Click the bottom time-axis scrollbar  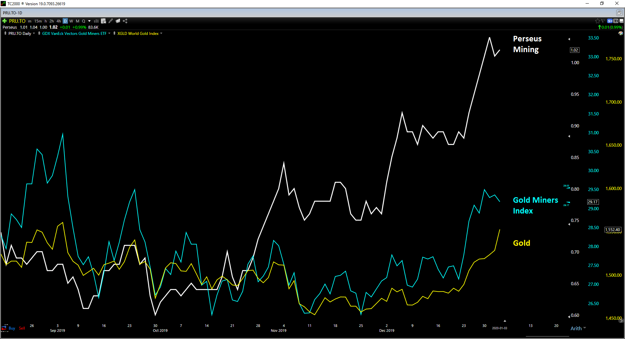(547, 336)
